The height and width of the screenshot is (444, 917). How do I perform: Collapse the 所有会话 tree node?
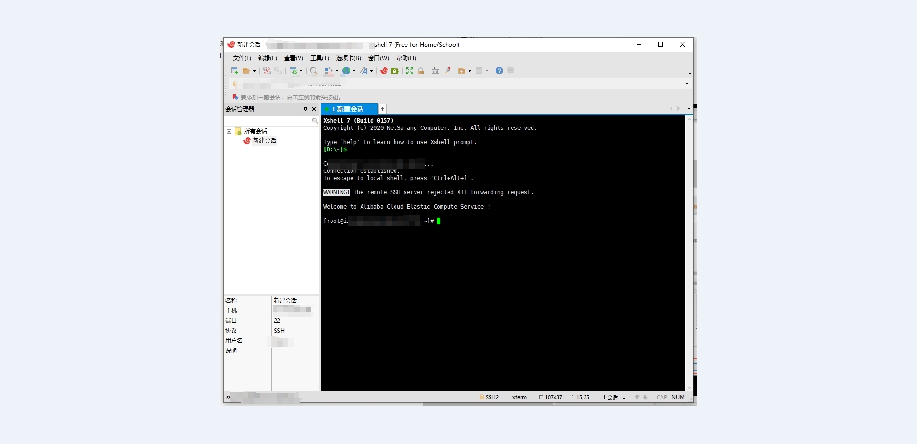[x=229, y=131]
